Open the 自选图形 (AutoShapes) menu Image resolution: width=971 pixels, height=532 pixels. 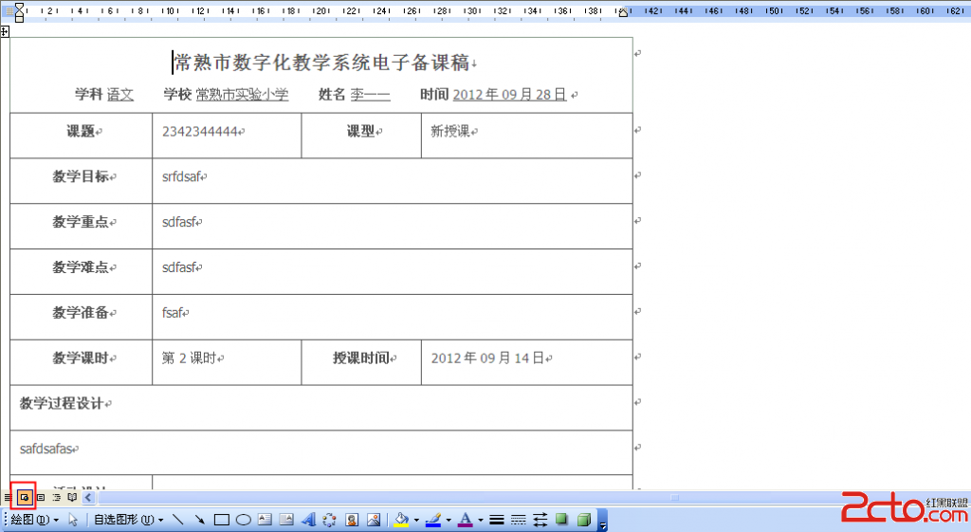pos(129,520)
